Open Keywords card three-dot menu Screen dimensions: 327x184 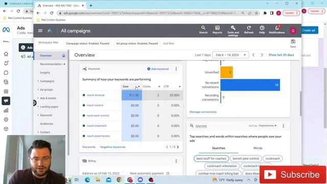click(176, 69)
